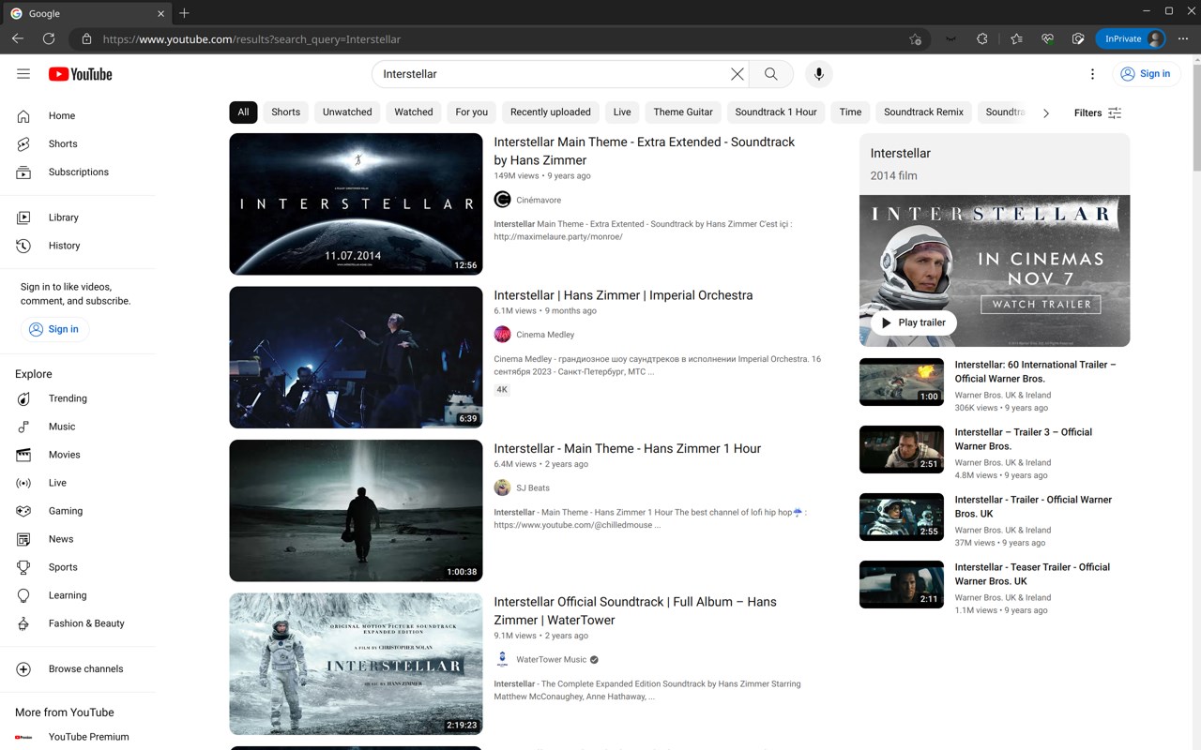Click the 12:56 Interstellar Main Theme thumbnail
This screenshot has height=750, width=1201.
tap(356, 203)
